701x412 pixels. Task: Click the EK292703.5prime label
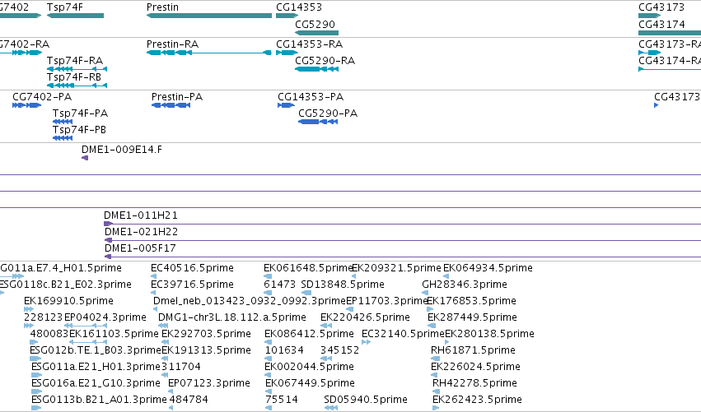click(206, 334)
